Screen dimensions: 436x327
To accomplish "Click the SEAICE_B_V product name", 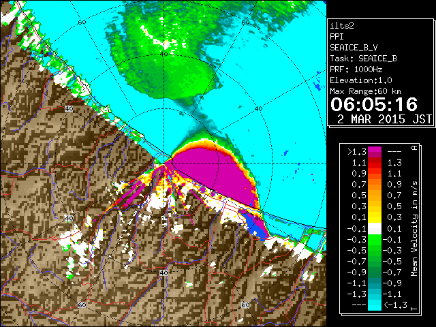I will click(354, 48).
